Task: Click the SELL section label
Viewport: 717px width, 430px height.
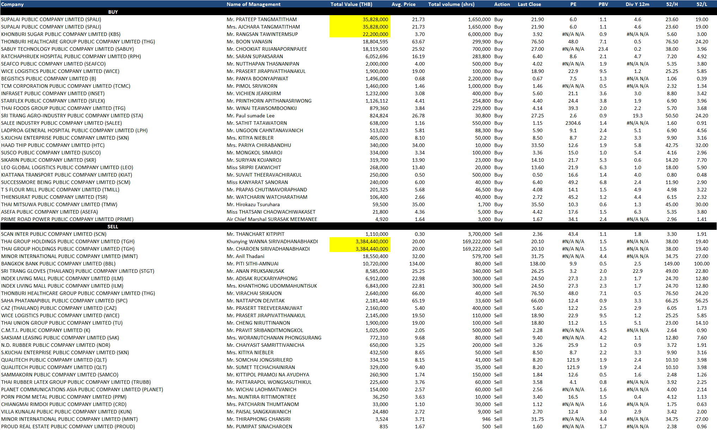Action: coord(113,227)
